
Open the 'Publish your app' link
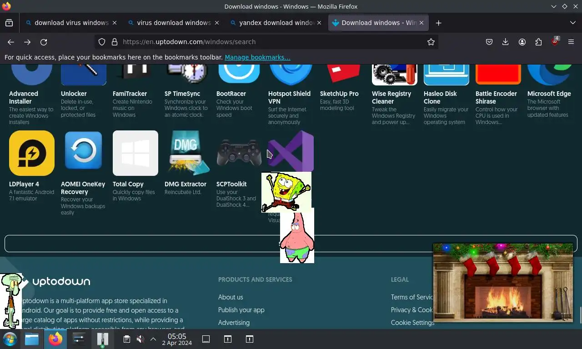point(241,310)
